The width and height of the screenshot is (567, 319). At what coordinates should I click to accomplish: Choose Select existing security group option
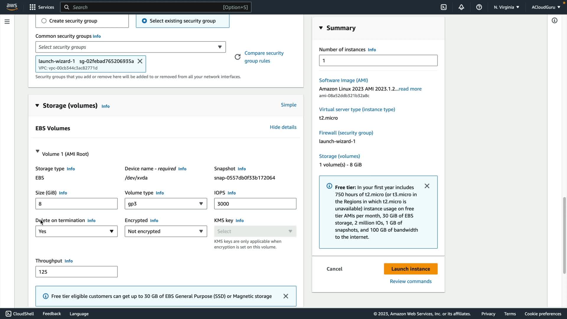tap(144, 21)
